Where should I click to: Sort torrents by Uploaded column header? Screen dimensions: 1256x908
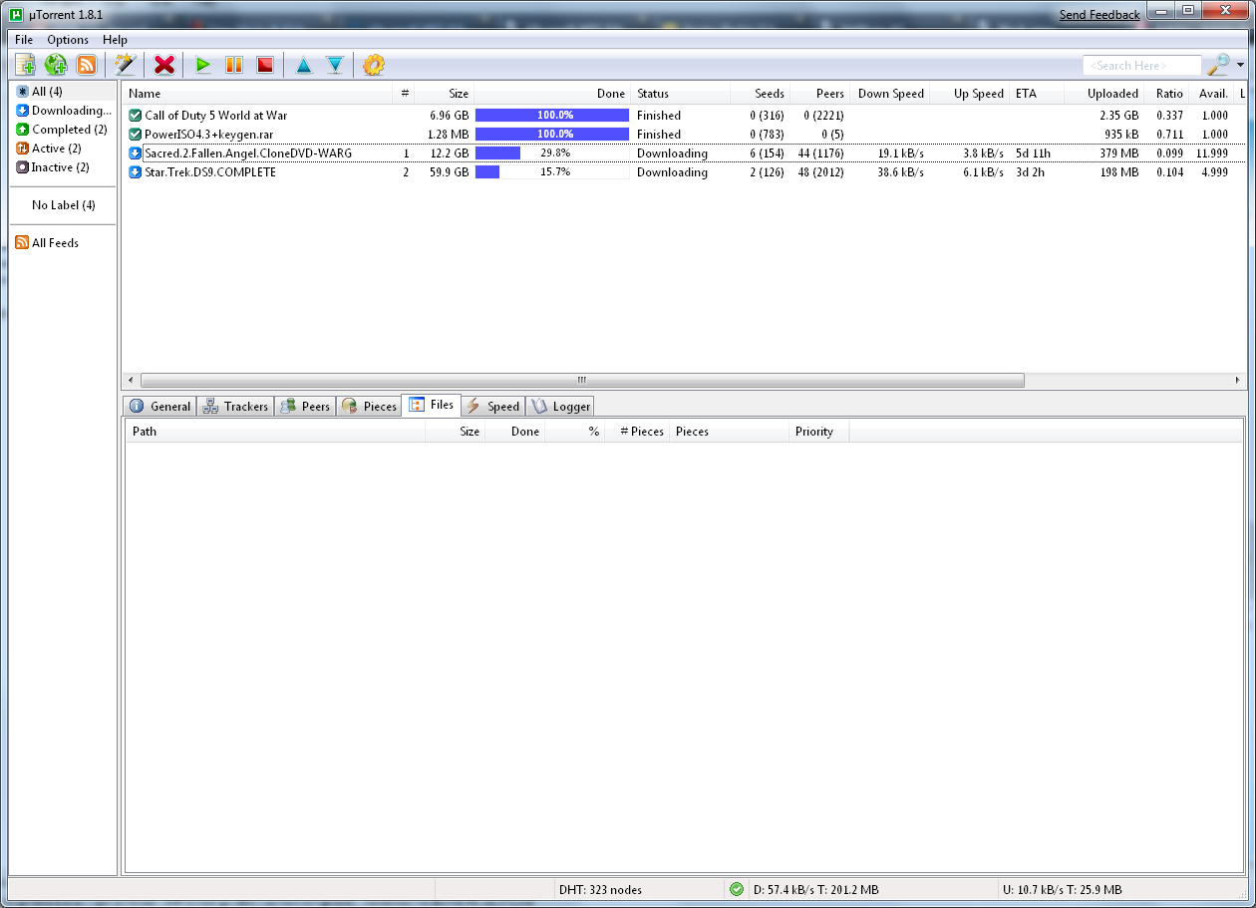click(1103, 94)
